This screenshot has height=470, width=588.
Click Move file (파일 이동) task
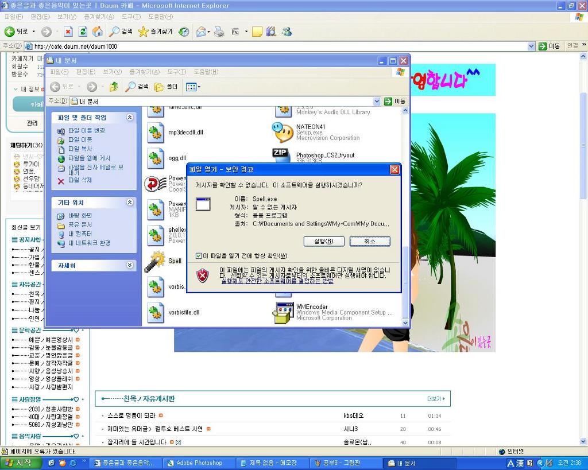80,140
